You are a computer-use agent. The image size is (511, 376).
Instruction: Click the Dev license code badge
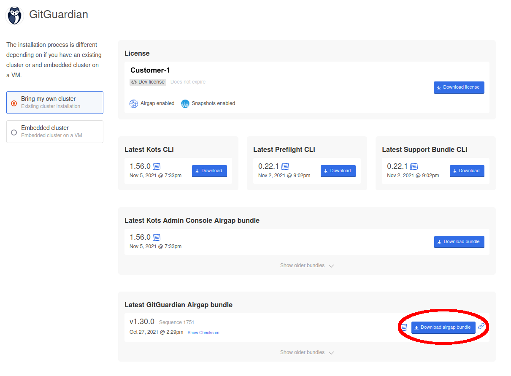point(148,82)
